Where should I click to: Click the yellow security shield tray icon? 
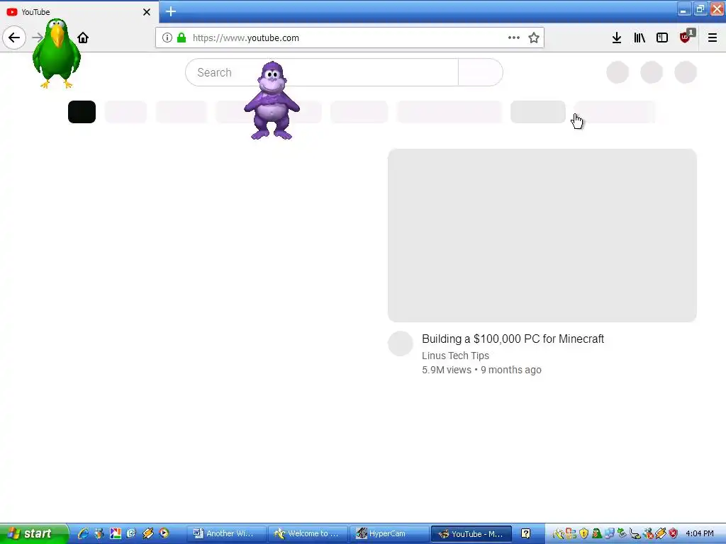[x=584, y=533]
